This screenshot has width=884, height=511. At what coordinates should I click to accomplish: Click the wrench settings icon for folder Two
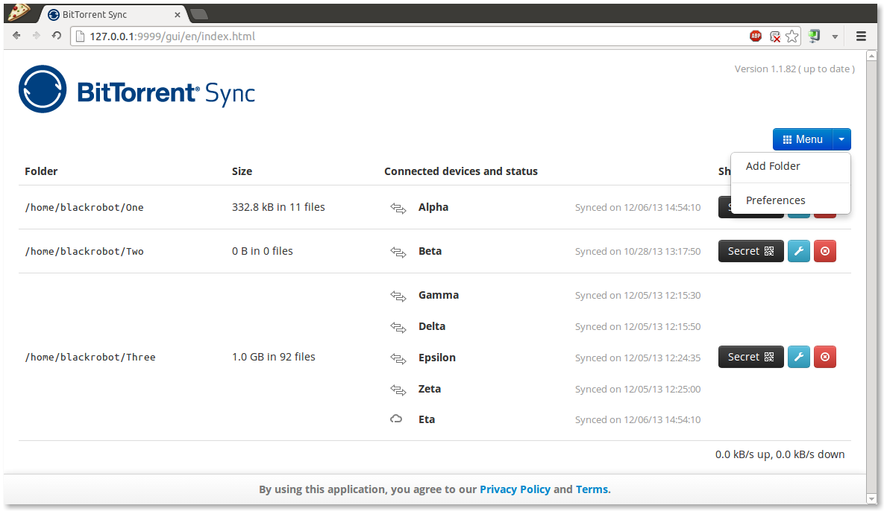click(798, 251)
